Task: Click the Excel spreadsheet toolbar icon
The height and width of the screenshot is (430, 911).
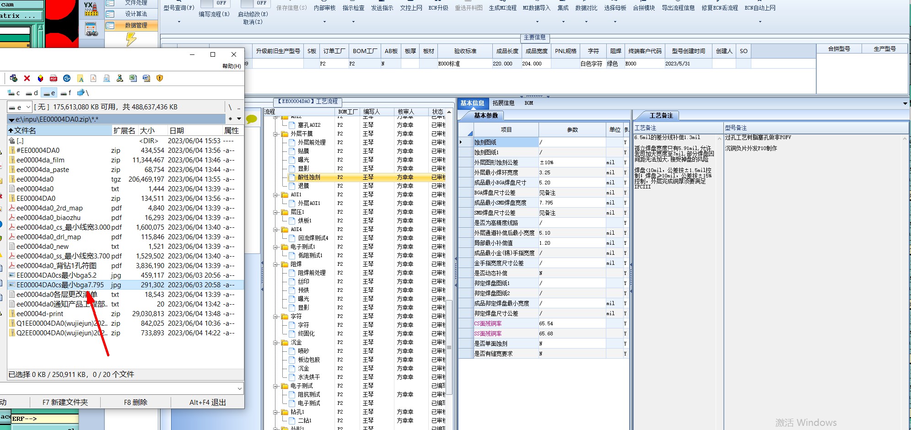Action: tap(133, 78)
